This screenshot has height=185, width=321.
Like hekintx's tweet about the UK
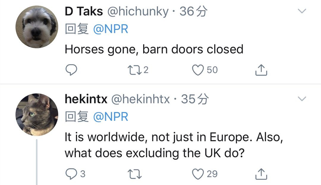198,174
